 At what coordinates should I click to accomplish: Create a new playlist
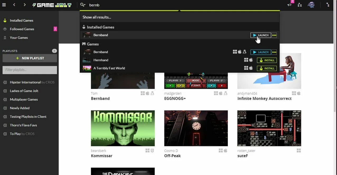tap(30, 58)
